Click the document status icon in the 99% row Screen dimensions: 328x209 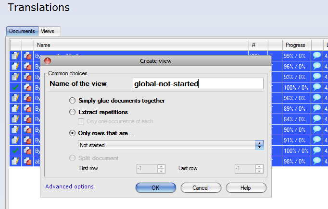pyautogui.click(x=15, y=56)
